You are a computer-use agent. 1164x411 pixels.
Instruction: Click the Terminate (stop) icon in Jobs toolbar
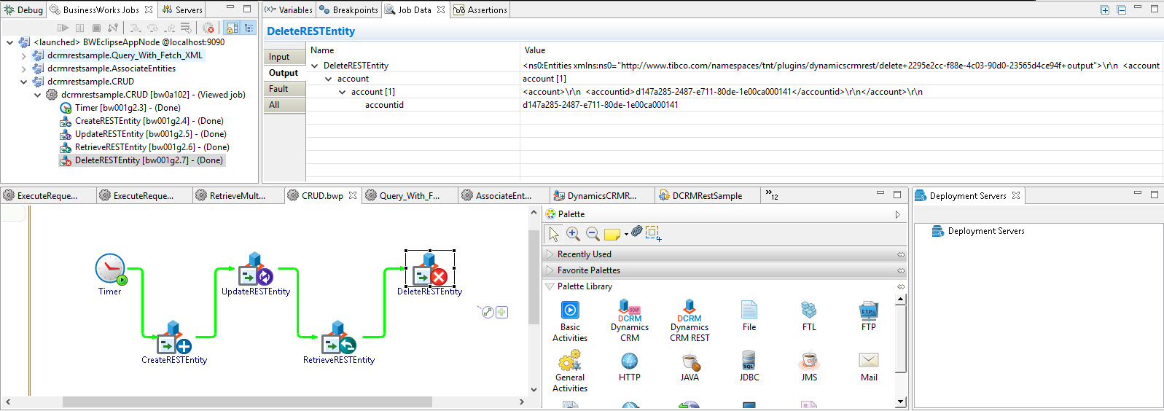point(96,28)
